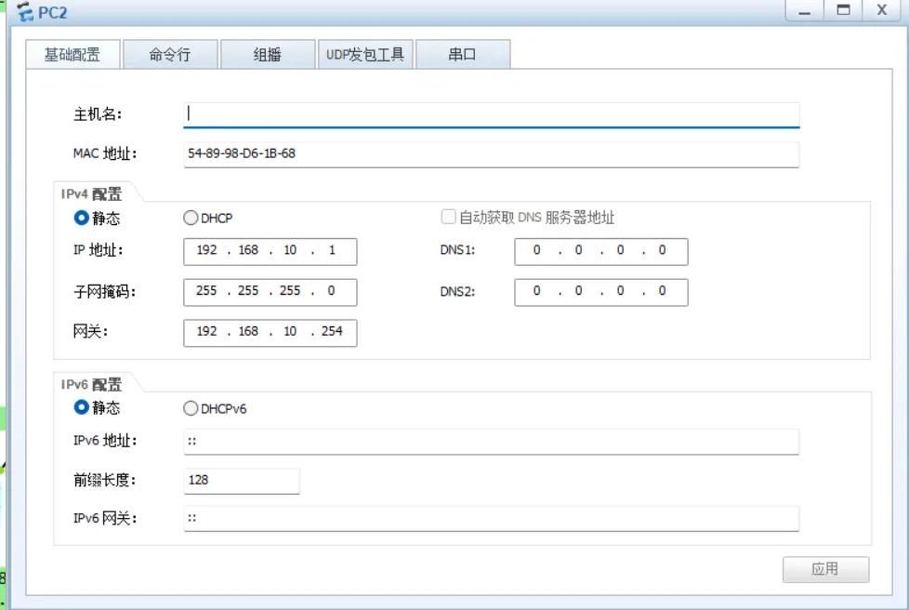Select IPv4 静态 radio button
The width and height of the screenshot is (909, 610).
(82, 218)
